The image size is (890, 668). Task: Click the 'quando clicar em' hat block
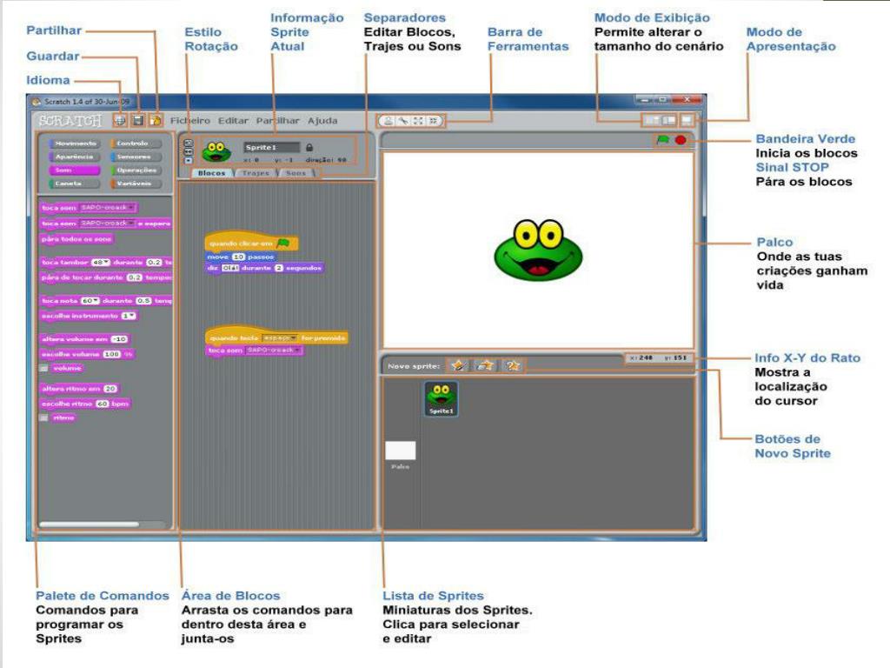click(x=251, y=243)
